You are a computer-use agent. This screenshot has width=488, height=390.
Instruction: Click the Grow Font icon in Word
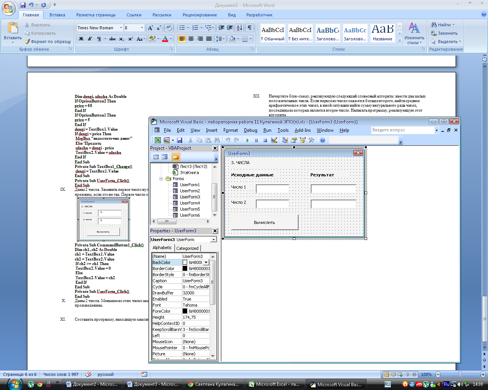pos(151,28)
